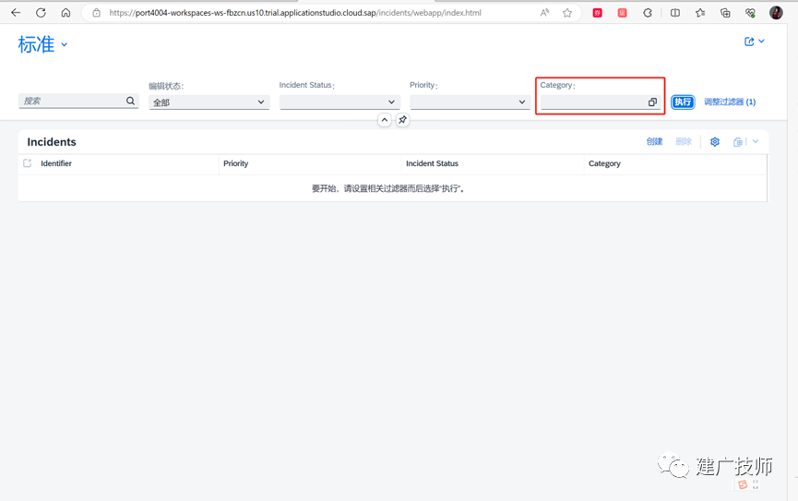798x501 pixels.
Task: Add page to favorites star icon
Action: pyautogui.click(x=567, y=13)
